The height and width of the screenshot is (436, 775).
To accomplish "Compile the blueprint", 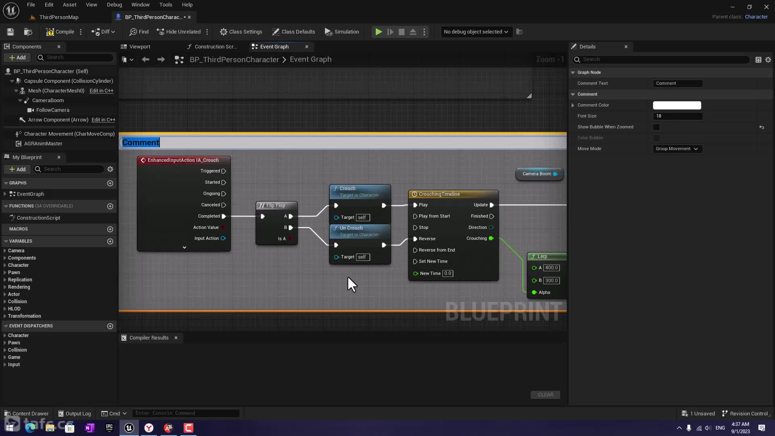I will [x=60, y=32].
